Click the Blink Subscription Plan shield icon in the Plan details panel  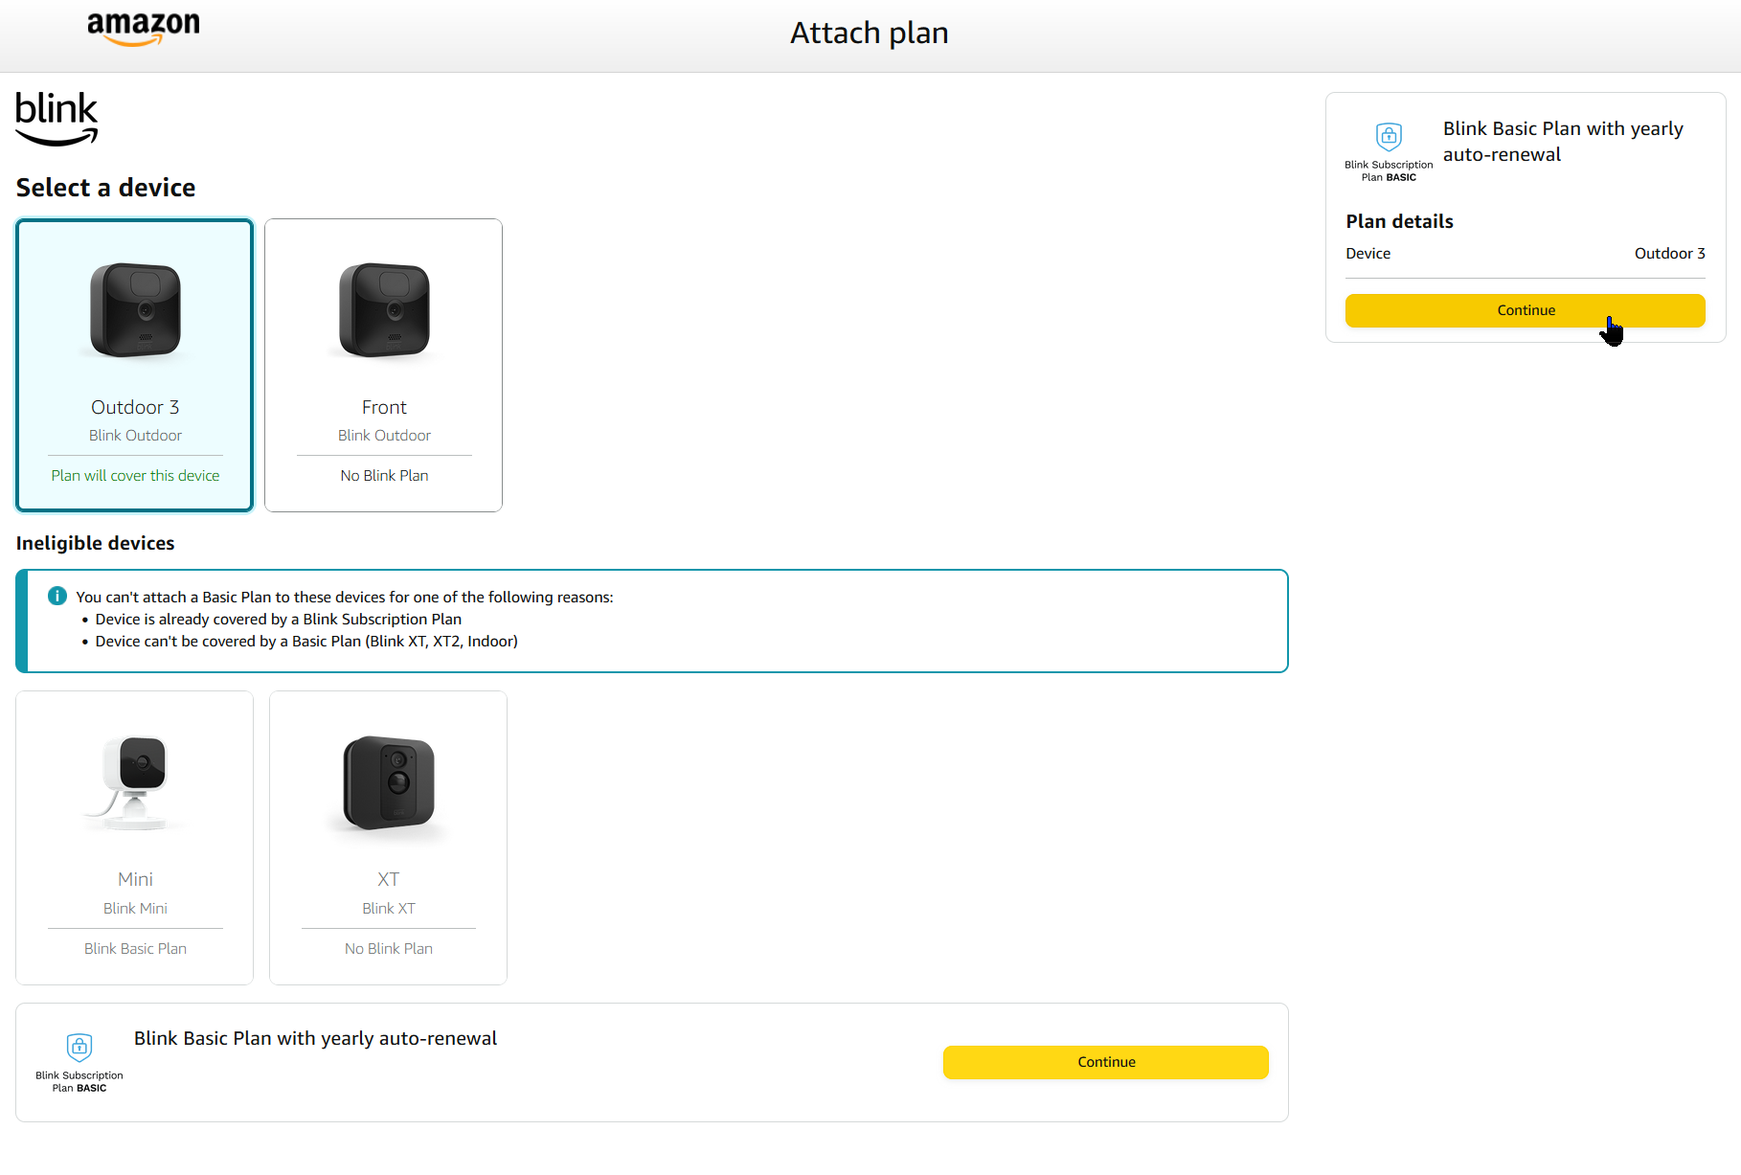[1389, 136]
